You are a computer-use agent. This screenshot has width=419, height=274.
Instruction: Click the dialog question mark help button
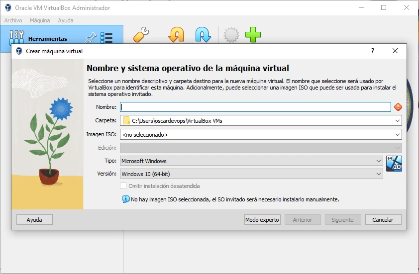(x=373, y=51)
